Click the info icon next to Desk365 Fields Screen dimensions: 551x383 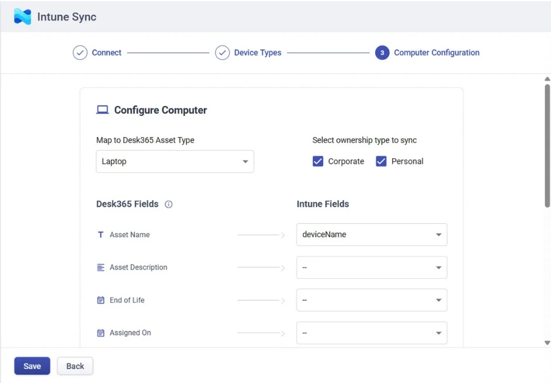click(169, 204)
